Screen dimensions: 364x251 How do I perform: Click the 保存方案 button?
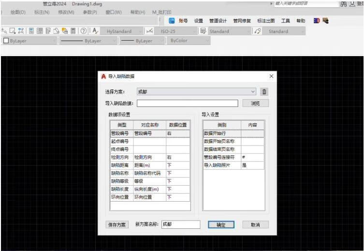click(117, 224)
